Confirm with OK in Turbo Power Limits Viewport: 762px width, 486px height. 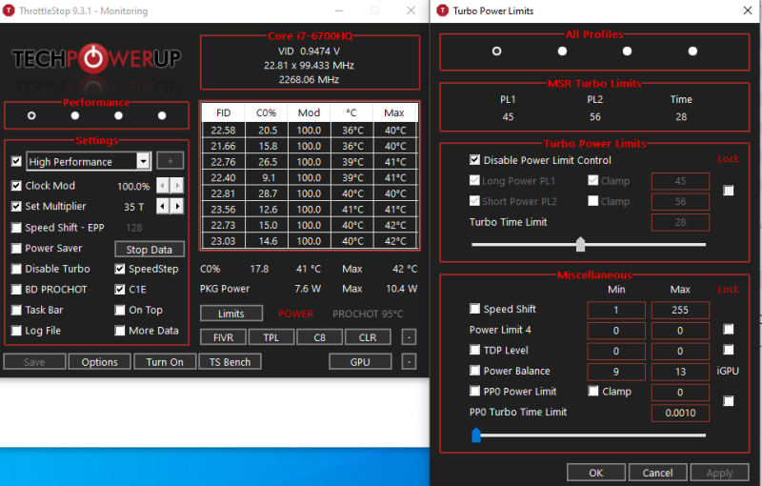(x=596, y=473)
